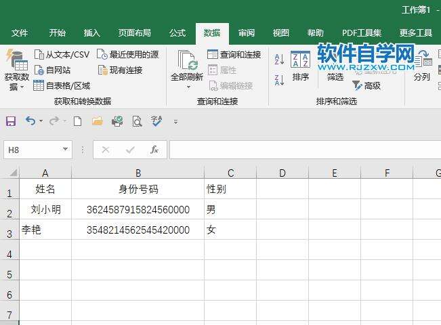Select column B header
The height and width of the screenshot is (325, 441).
(138, 173)
